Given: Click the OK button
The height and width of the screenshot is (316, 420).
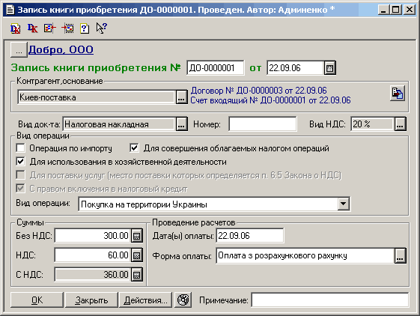Looking at the screenshot, I should coord(37,300).
